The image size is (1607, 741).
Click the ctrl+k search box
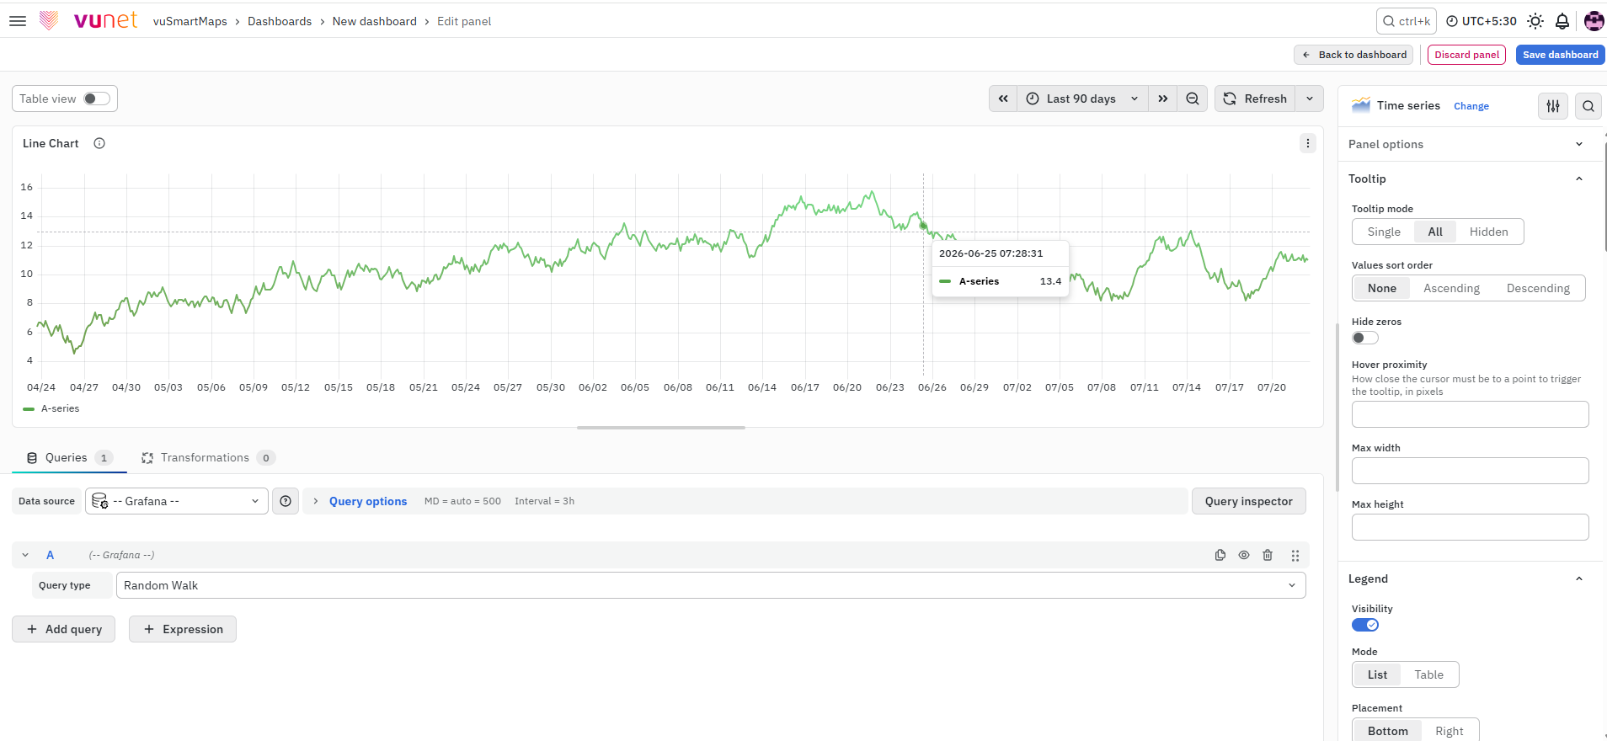coord(1407,21)
